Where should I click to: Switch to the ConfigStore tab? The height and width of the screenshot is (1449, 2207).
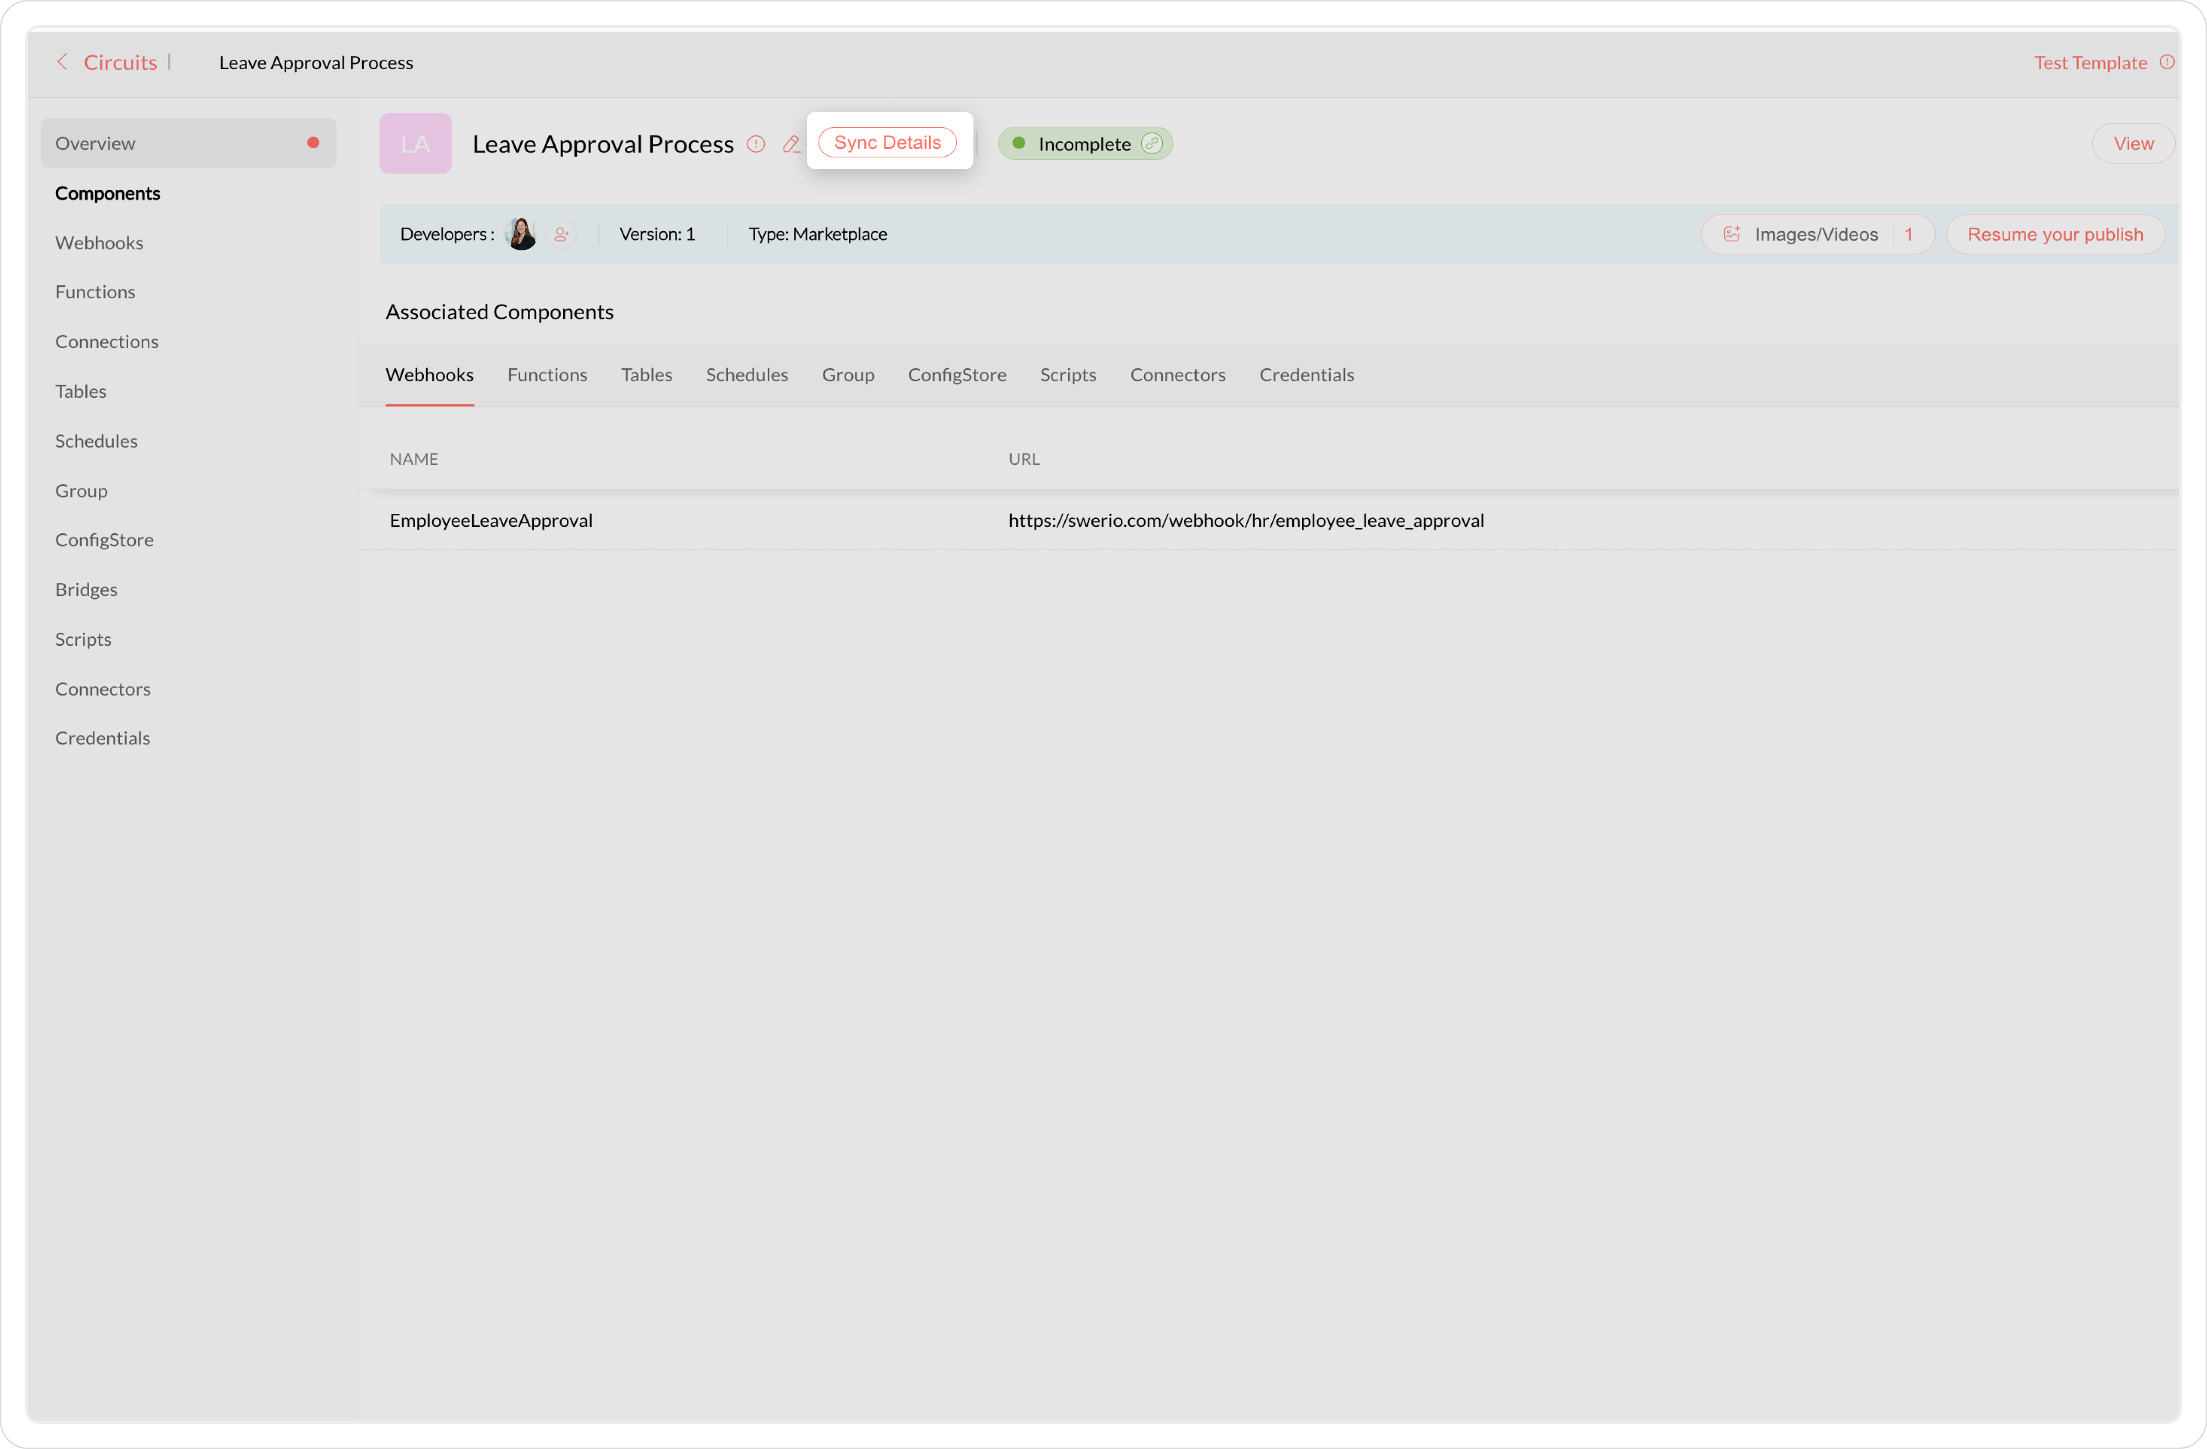957,374
